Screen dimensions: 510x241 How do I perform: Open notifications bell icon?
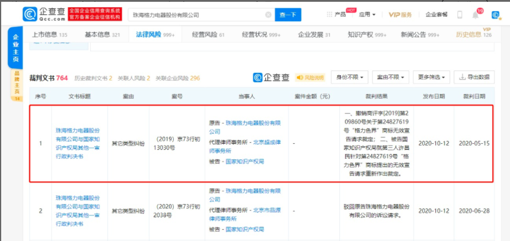475,14
